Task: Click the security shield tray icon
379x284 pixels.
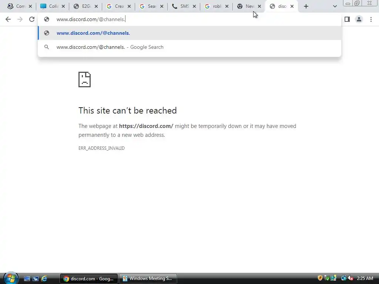Action: point(320,278)
